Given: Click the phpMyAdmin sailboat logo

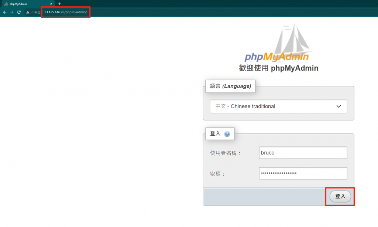Looking at the screenshot, I should [x=278, y=43].
